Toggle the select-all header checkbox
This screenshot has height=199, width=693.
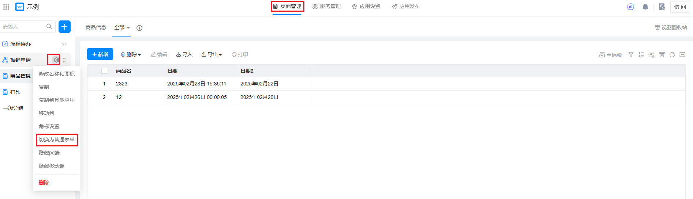click(x=104, y=71)
